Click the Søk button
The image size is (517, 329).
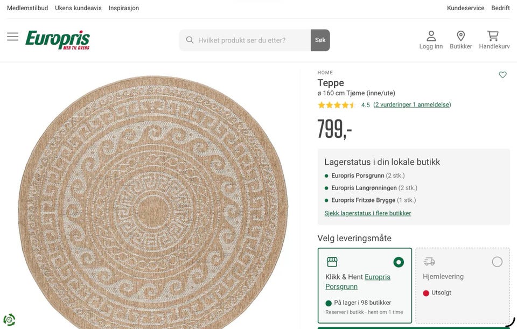click(320, 40)
